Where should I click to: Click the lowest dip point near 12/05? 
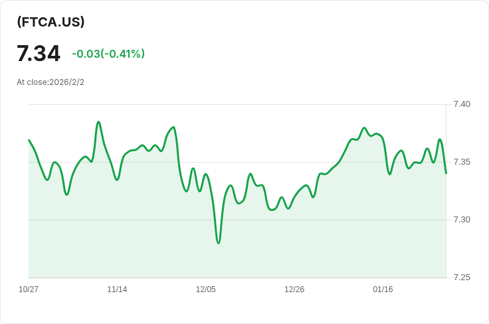click(x=219, y=243)
